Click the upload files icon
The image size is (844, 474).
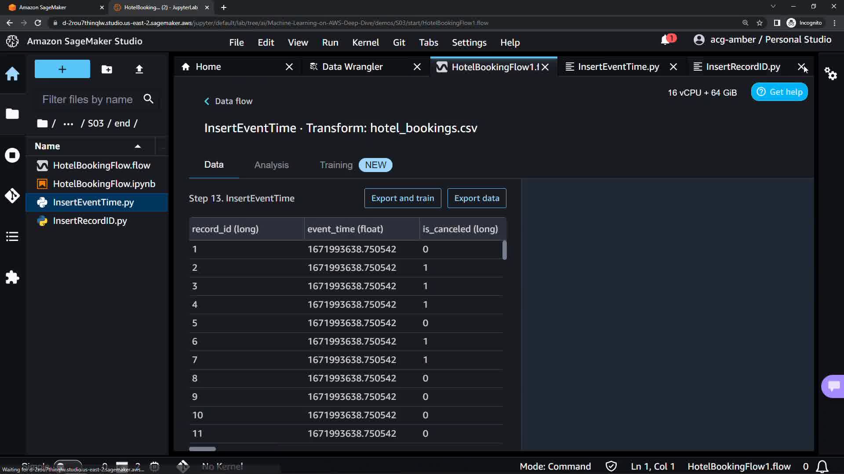tap(139, 69)
